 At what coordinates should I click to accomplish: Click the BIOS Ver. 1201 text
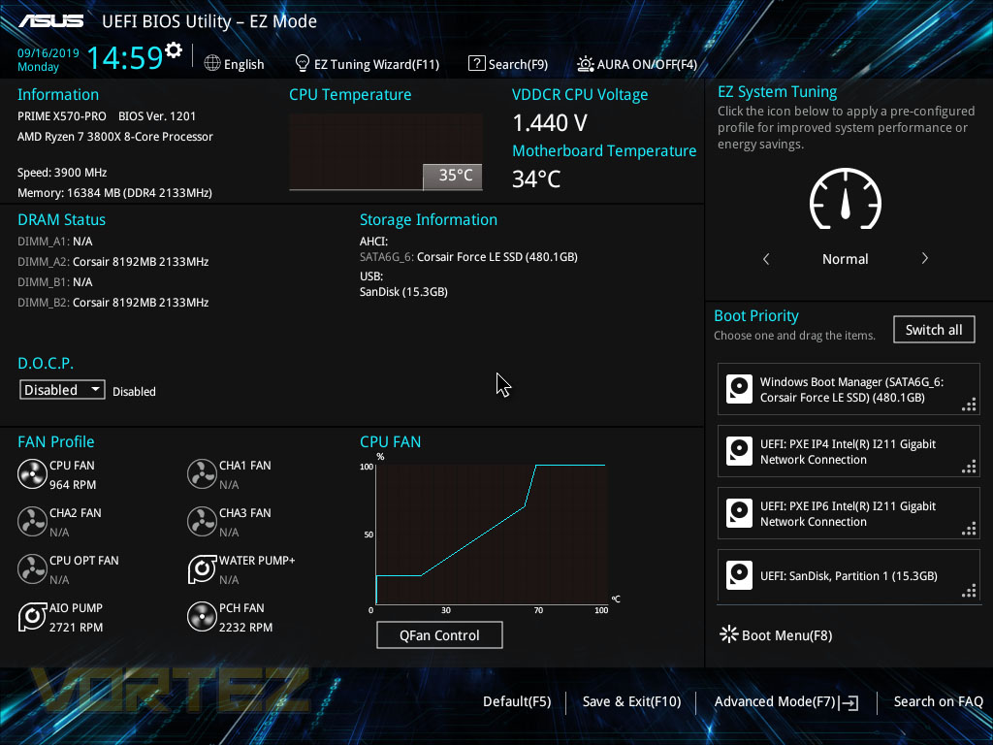pyautogui.click(x=157, y=116)
